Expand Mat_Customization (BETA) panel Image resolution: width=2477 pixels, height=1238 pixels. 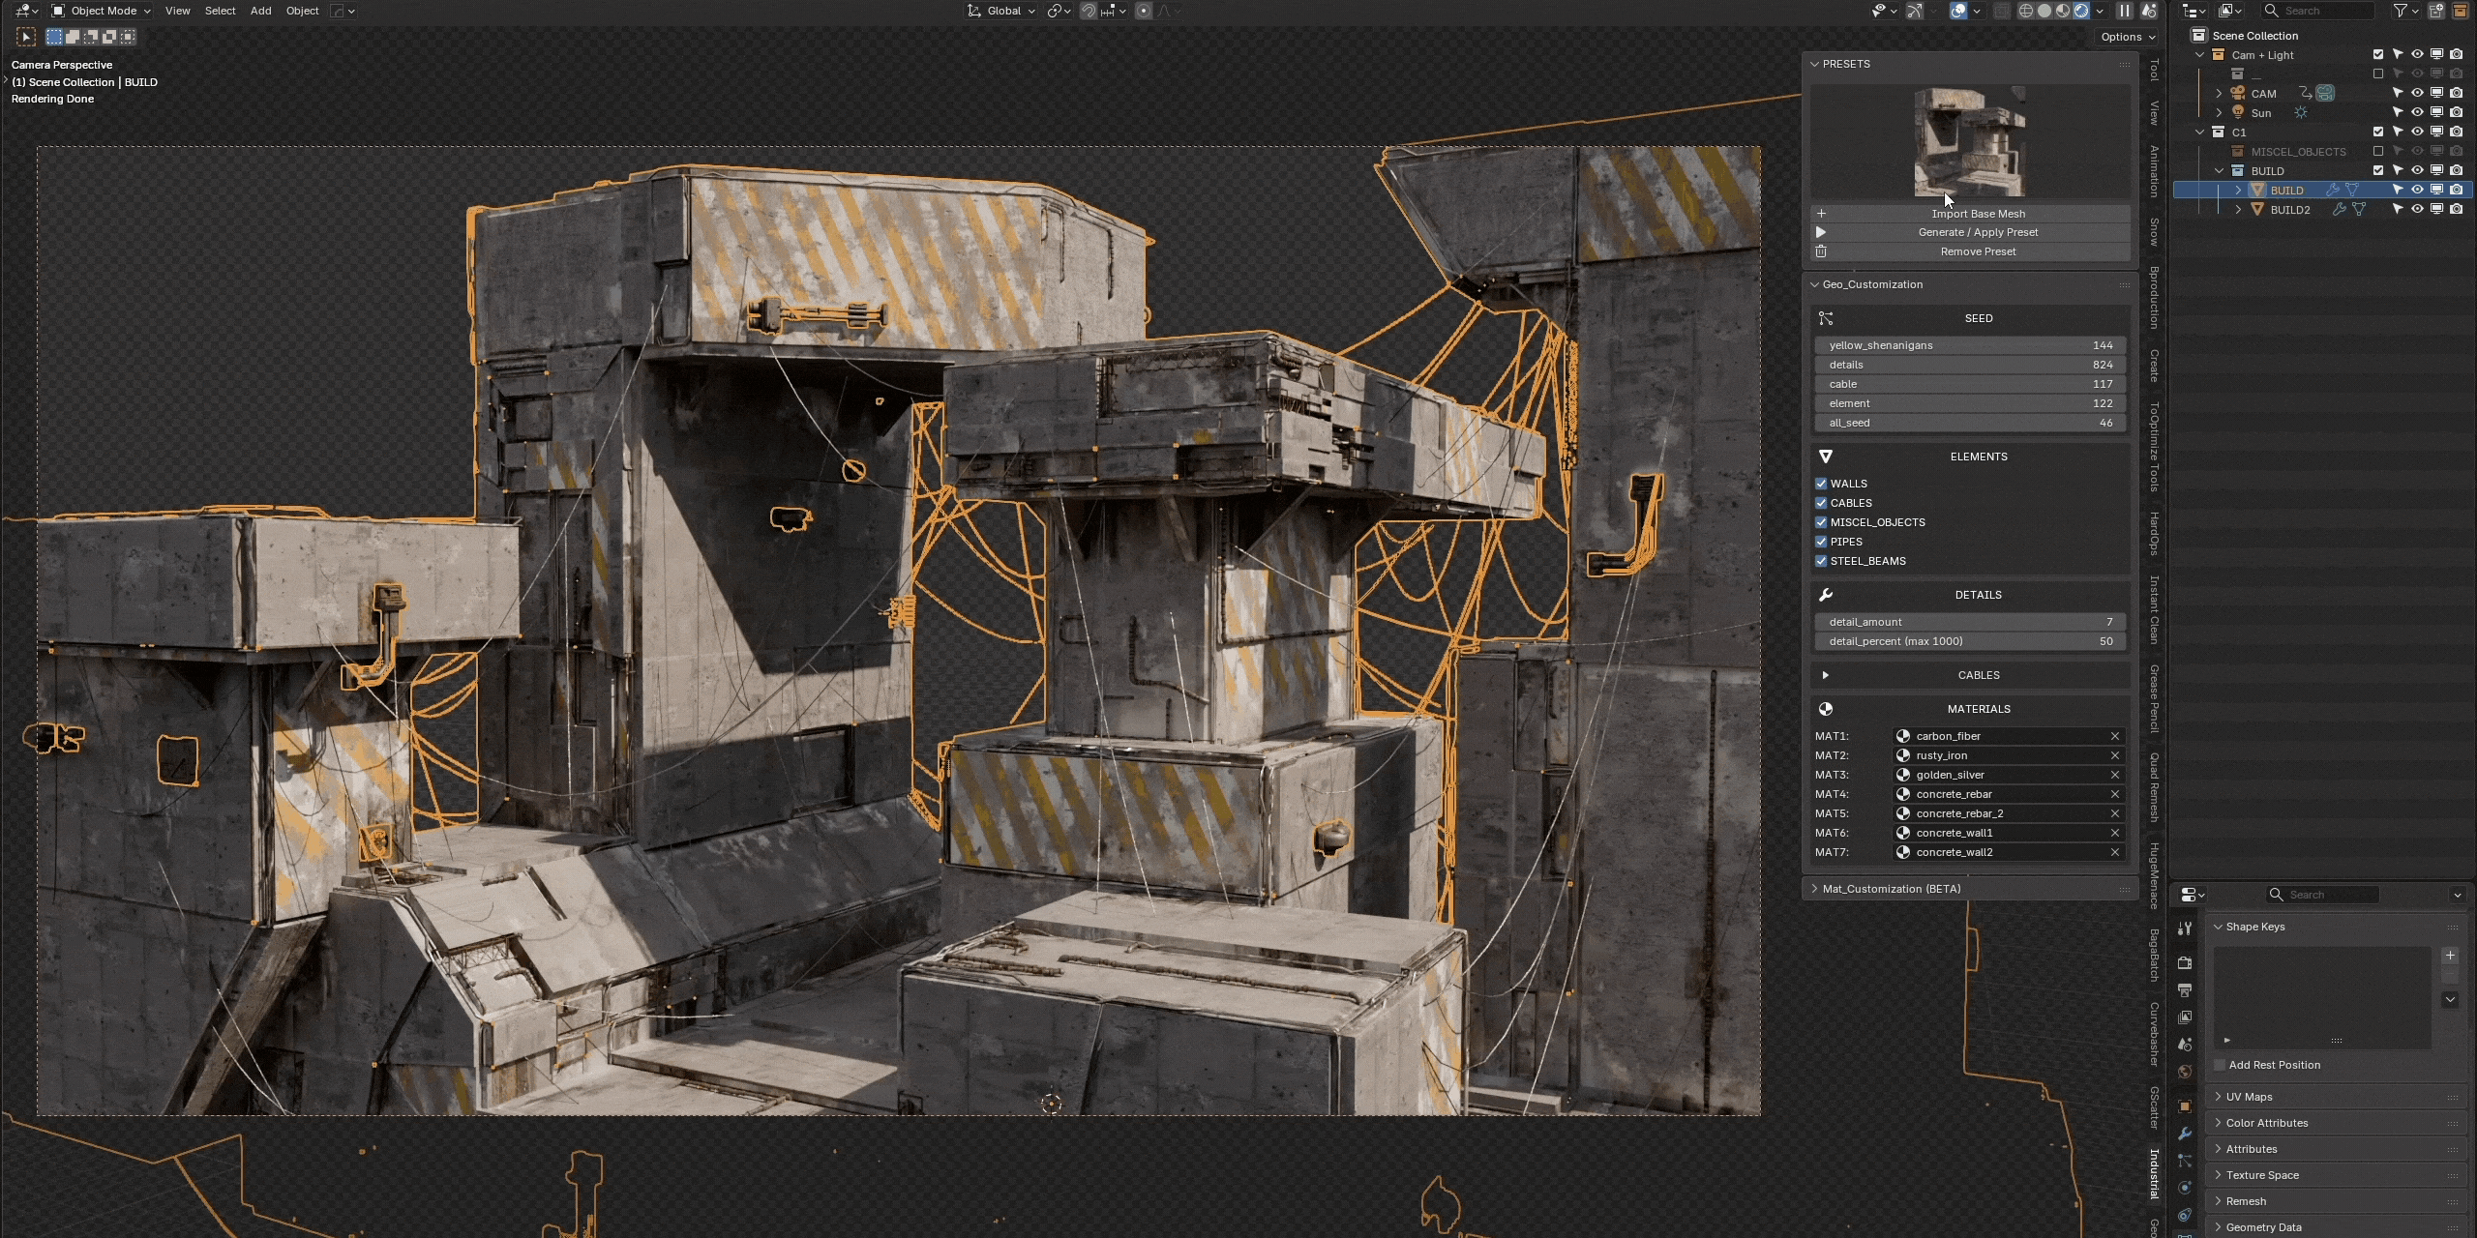(1969, 889)
